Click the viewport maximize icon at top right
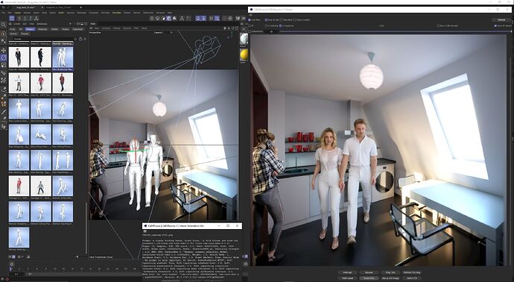The width and height of the screenshot is (514, 282). point(237,28)
